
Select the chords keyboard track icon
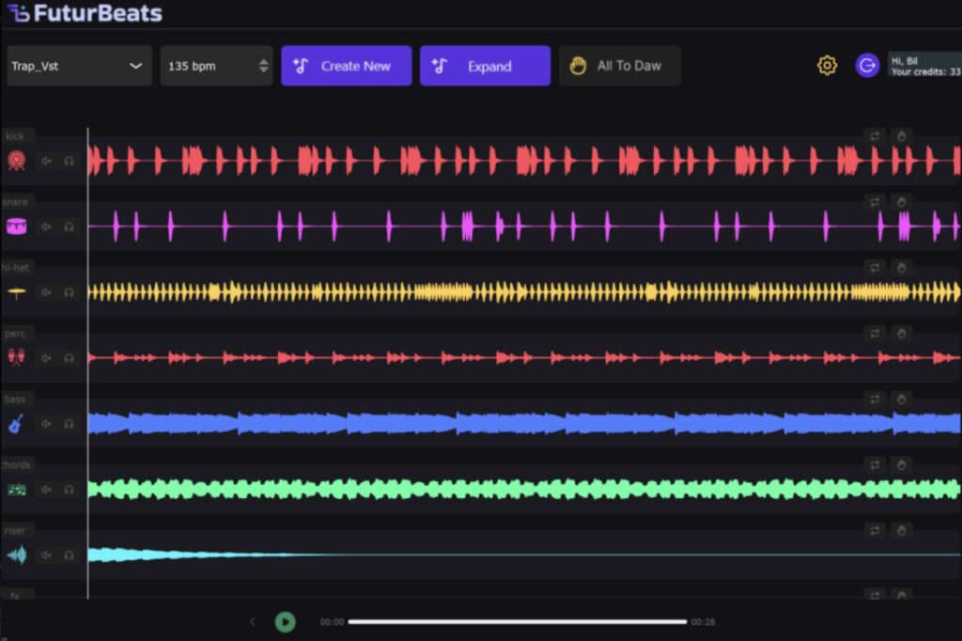(x=16, y=490)
